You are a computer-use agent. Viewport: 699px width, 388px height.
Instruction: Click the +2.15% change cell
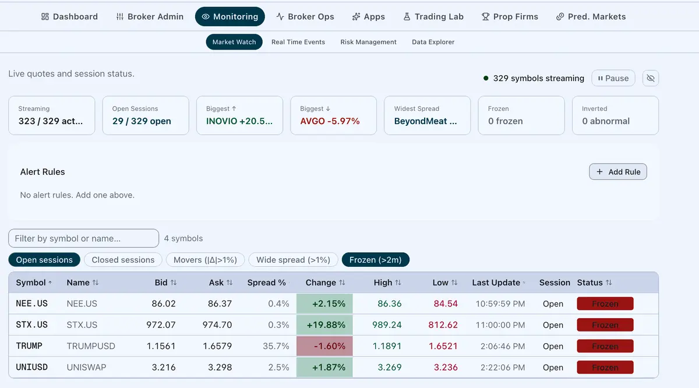coord(324,304)
